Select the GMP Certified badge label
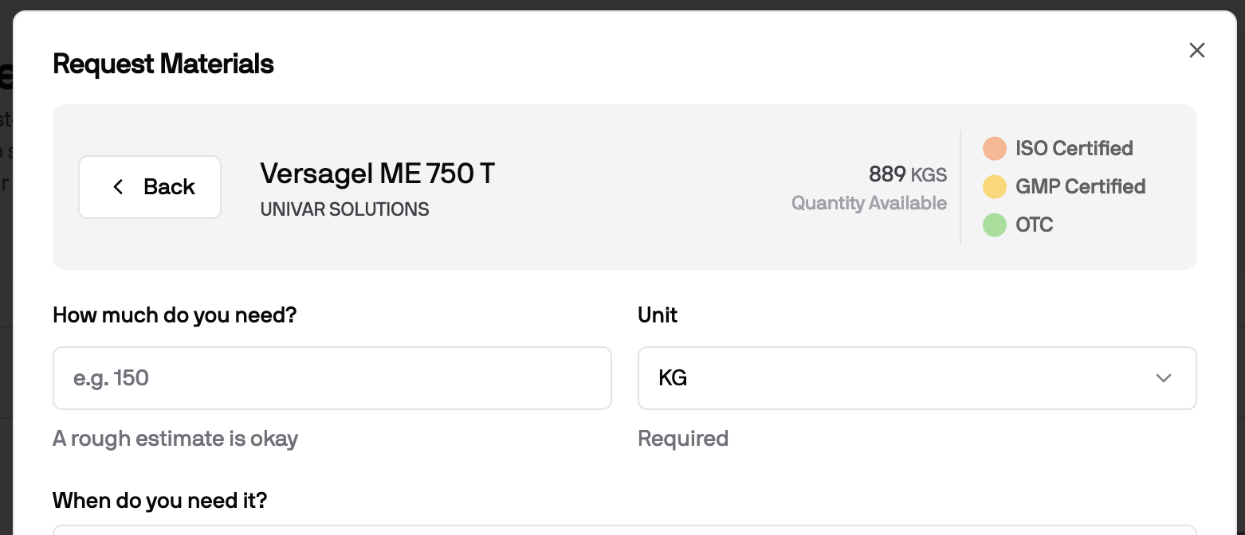Screen dimensions: 1245x535 pyautogui.click(x=1081, y=186)
